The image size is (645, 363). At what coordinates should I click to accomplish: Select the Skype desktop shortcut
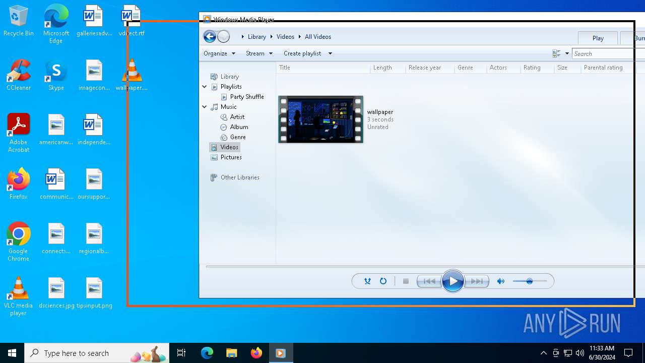pyautogui.click(x=56, y=75)
